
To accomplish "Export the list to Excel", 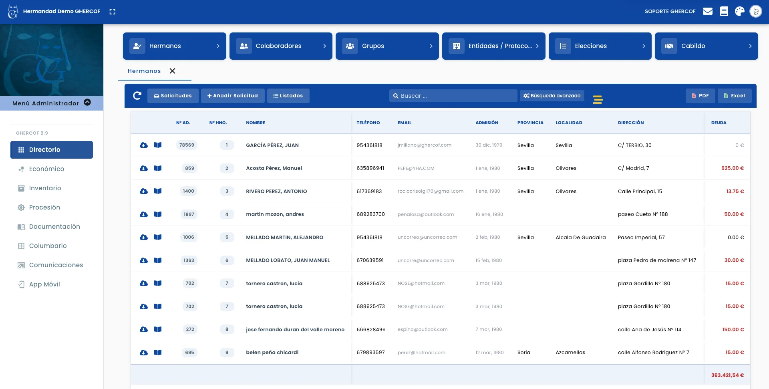I will tap(734, 96).
